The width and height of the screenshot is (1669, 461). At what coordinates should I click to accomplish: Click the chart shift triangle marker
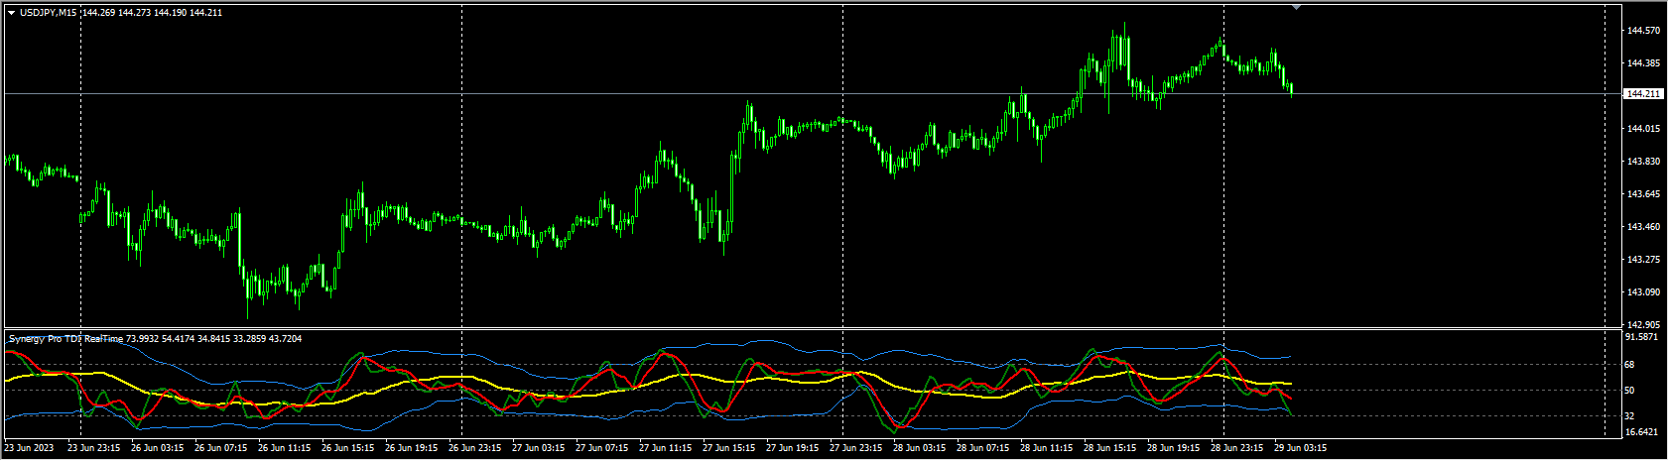[x=1296, y=7]
